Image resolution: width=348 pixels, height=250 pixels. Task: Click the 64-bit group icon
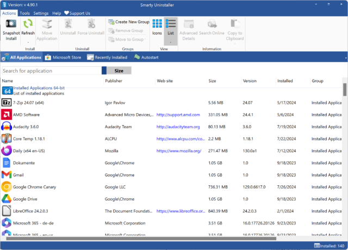8,91
